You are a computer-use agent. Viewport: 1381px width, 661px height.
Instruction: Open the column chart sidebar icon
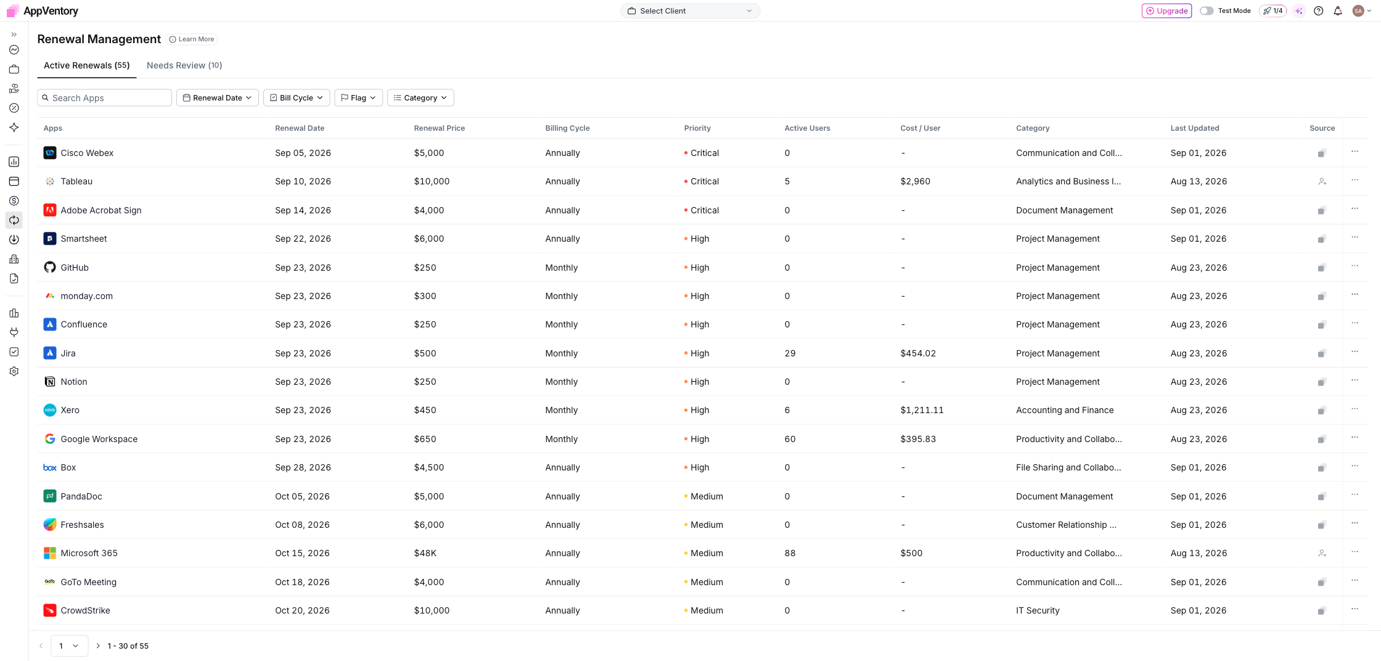pyautogui.click(x=14, y=313)
